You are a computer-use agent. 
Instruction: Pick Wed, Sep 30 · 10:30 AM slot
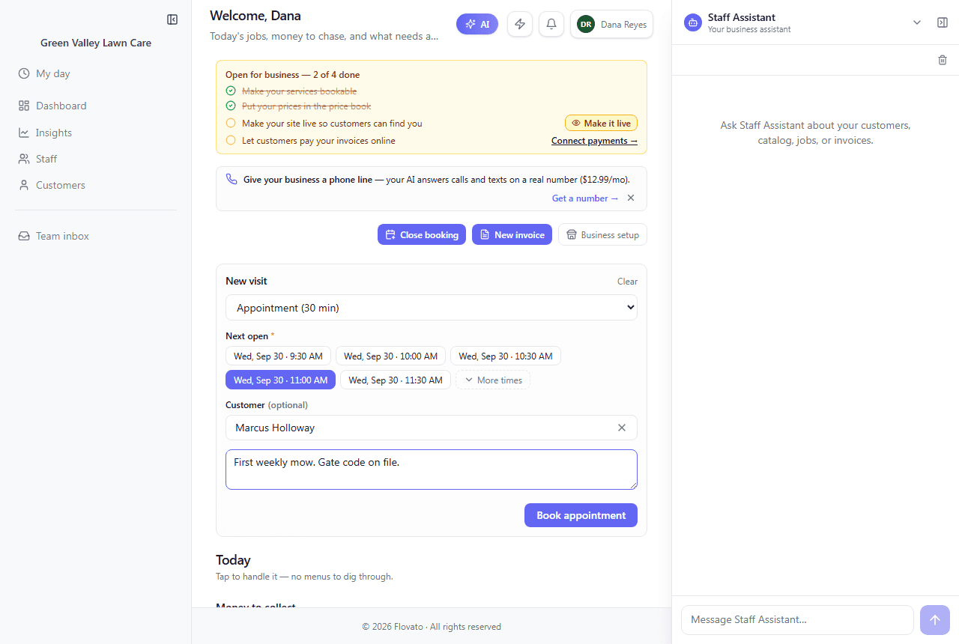coord(506,356)
